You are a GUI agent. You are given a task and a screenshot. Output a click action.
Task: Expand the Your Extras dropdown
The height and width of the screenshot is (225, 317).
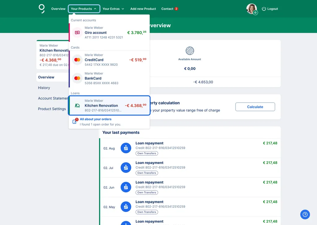(113, 9)
